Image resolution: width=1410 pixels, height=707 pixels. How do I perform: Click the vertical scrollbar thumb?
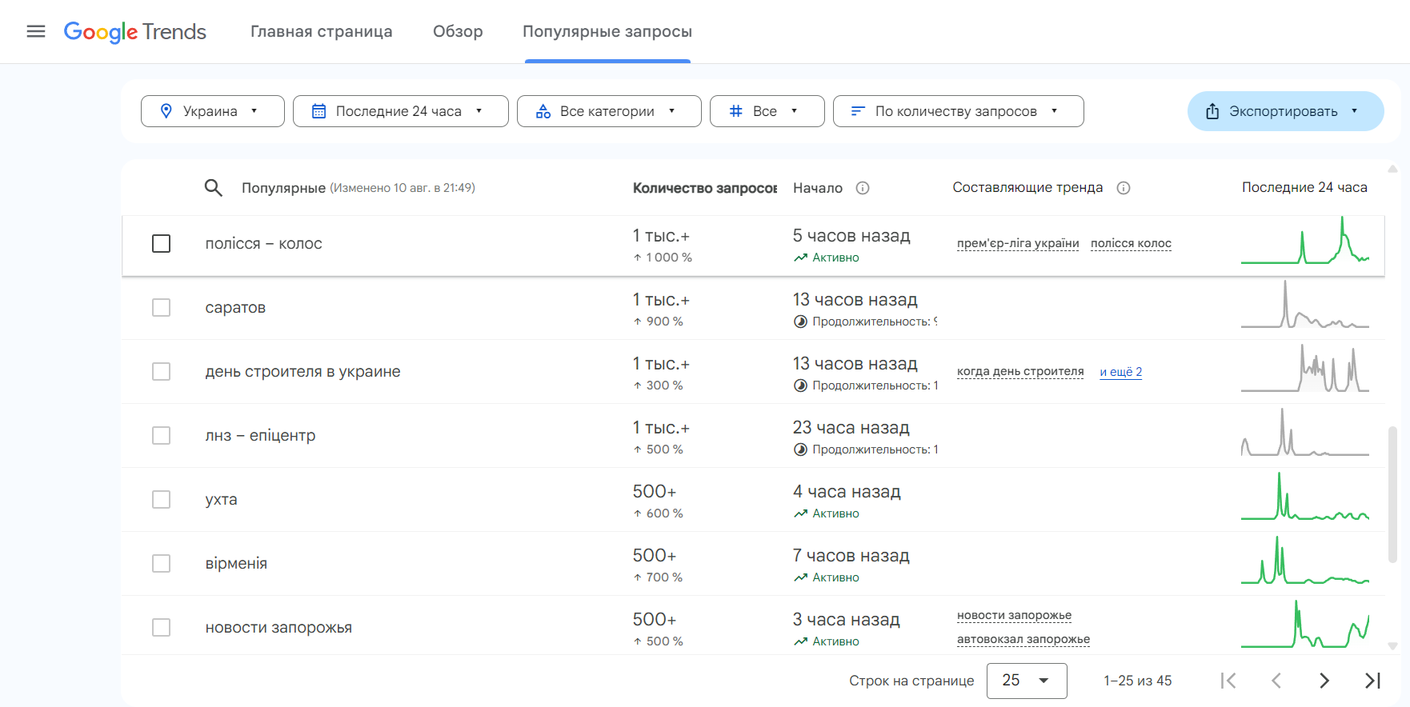click(1392, 494)
